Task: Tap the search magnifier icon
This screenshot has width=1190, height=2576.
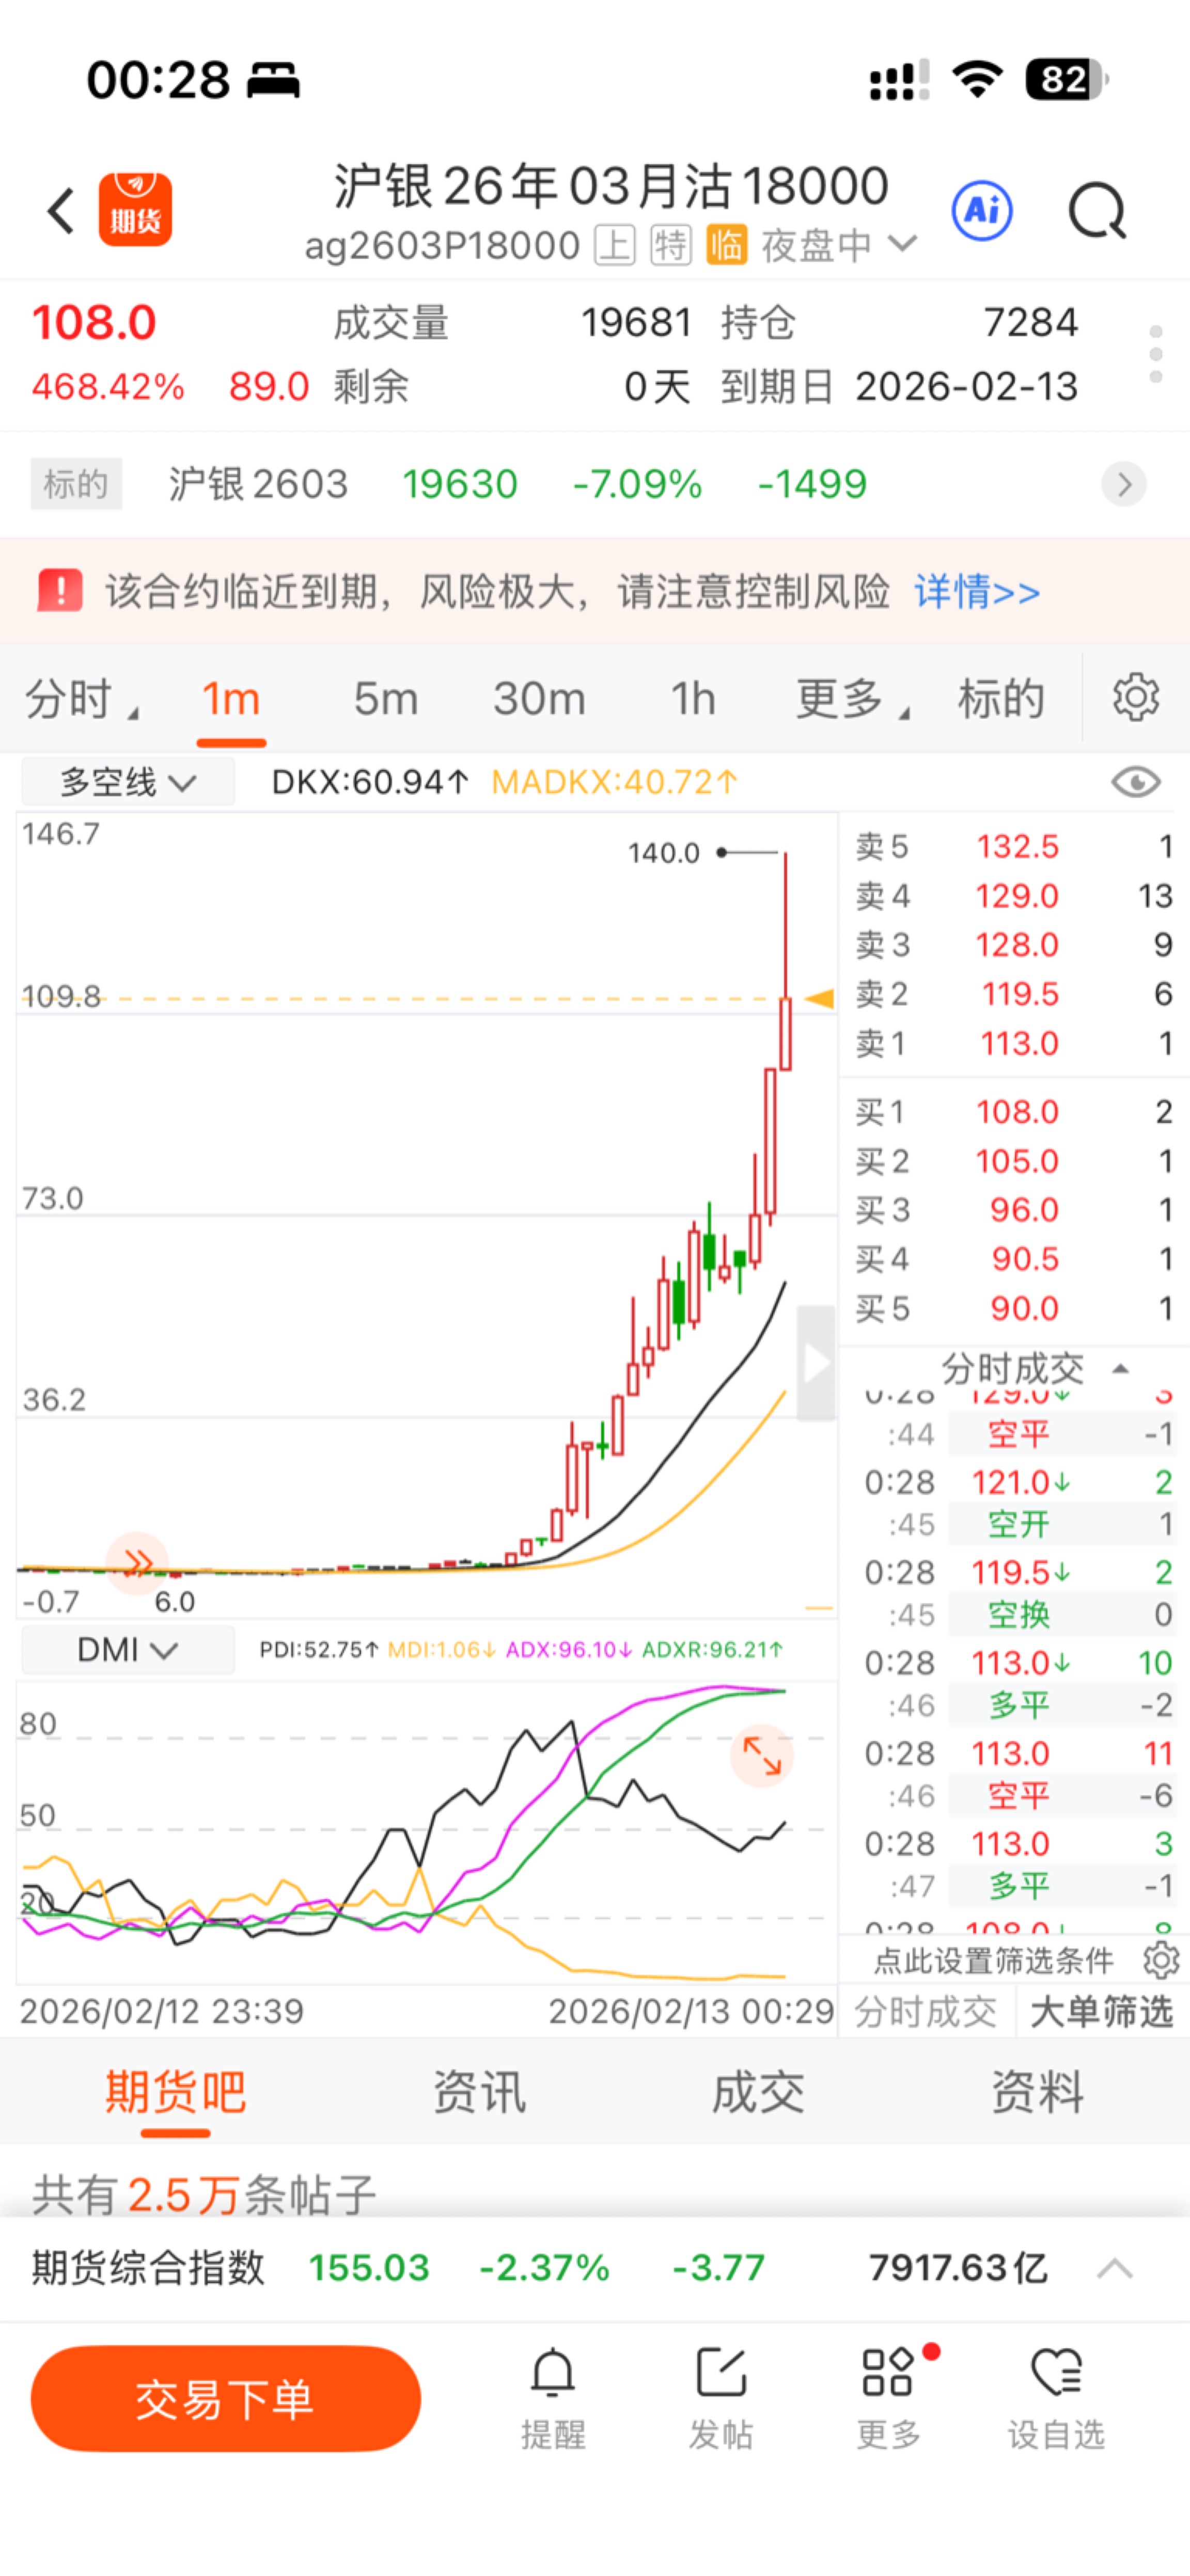Action: click(x=1097, y=211)
